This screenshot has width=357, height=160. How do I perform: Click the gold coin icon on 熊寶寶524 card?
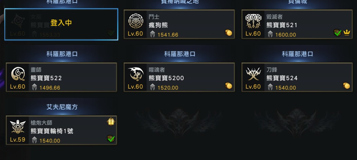click(346, 86)
